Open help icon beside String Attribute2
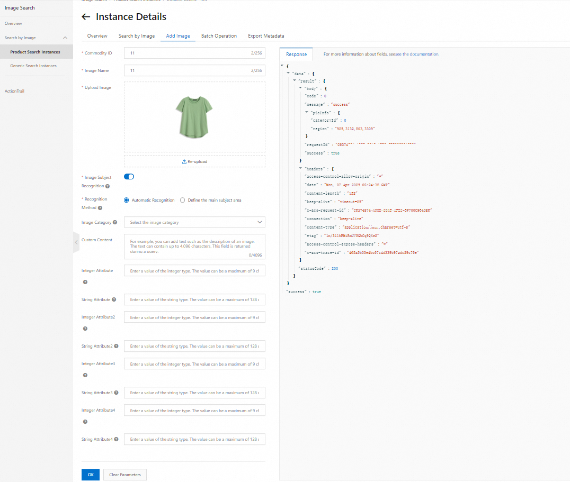Screen dimensions: 570x482 tap(117, 346)
